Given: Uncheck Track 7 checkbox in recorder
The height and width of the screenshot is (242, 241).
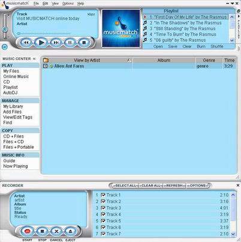Looking at the screenshot, I should 103,234.
